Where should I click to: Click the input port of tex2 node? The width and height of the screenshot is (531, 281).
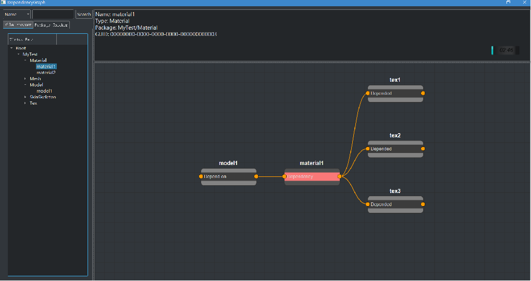coord(368,149)
